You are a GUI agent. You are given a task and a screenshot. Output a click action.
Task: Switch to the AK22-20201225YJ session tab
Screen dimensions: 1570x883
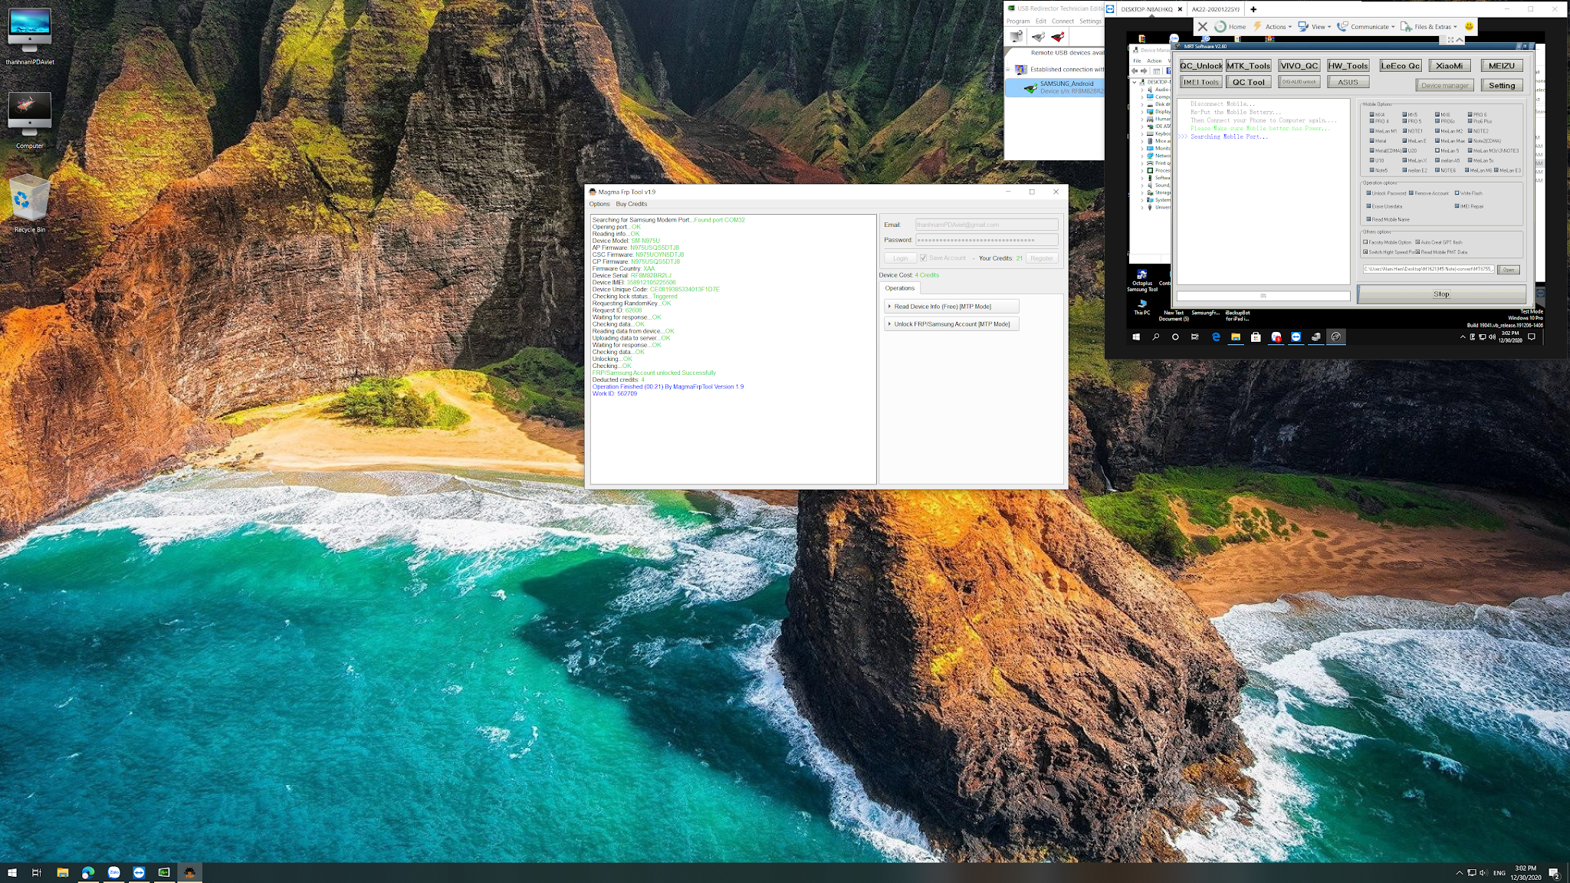1215,9
